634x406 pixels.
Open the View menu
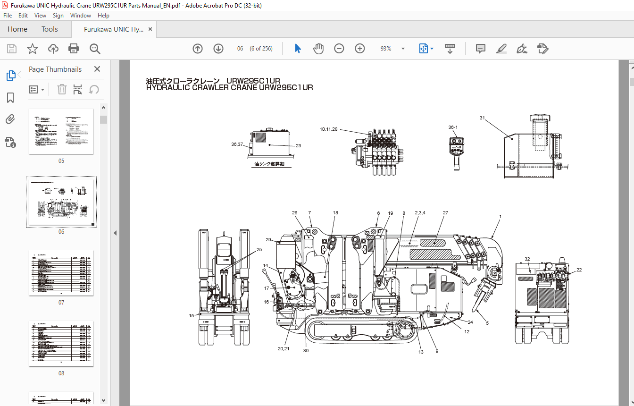click(x=41, y=16)
